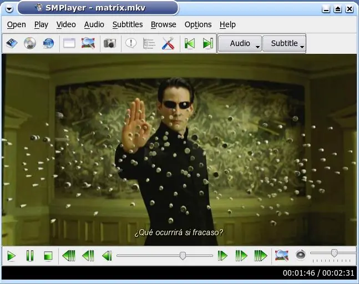Screen dimensions: 359x284
Task: Pause the video playback
Action: click(x=30, y=256)
